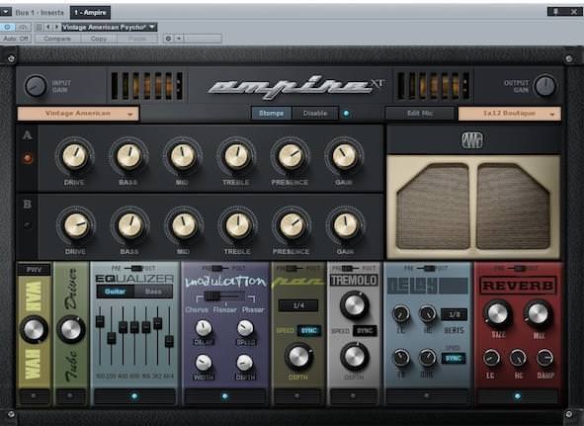Click the Input Gain knob
Screen dimensions: 584x426
(36, 86)
